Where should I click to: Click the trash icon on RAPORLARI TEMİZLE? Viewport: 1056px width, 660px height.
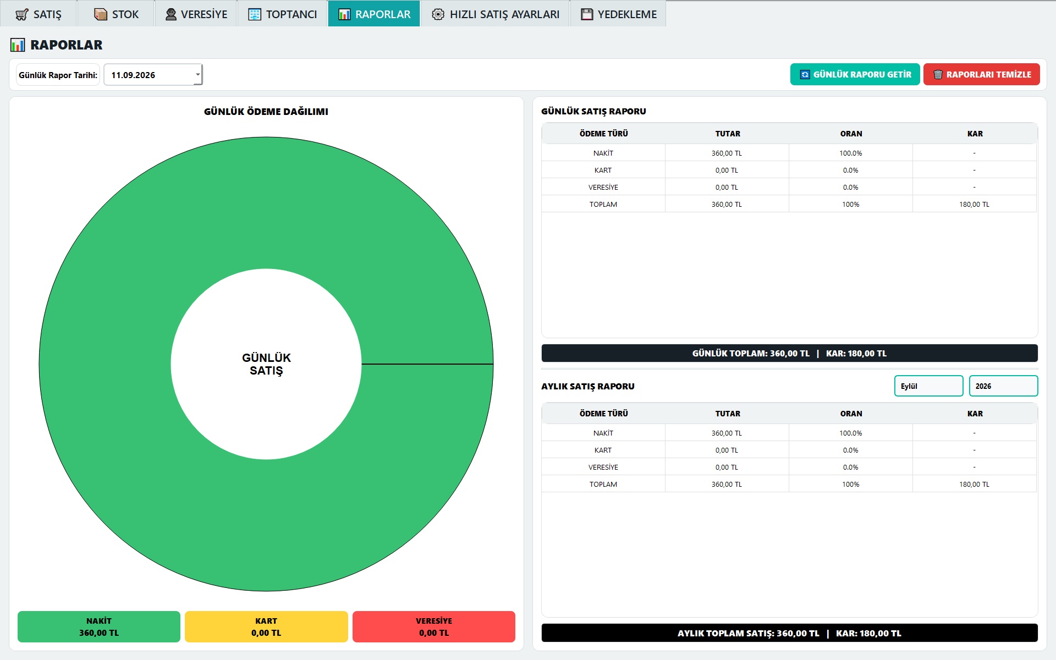point(938,75)
